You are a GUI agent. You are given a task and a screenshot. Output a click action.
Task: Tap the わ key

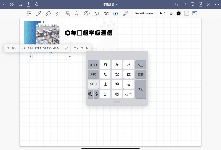click(117, 94)
